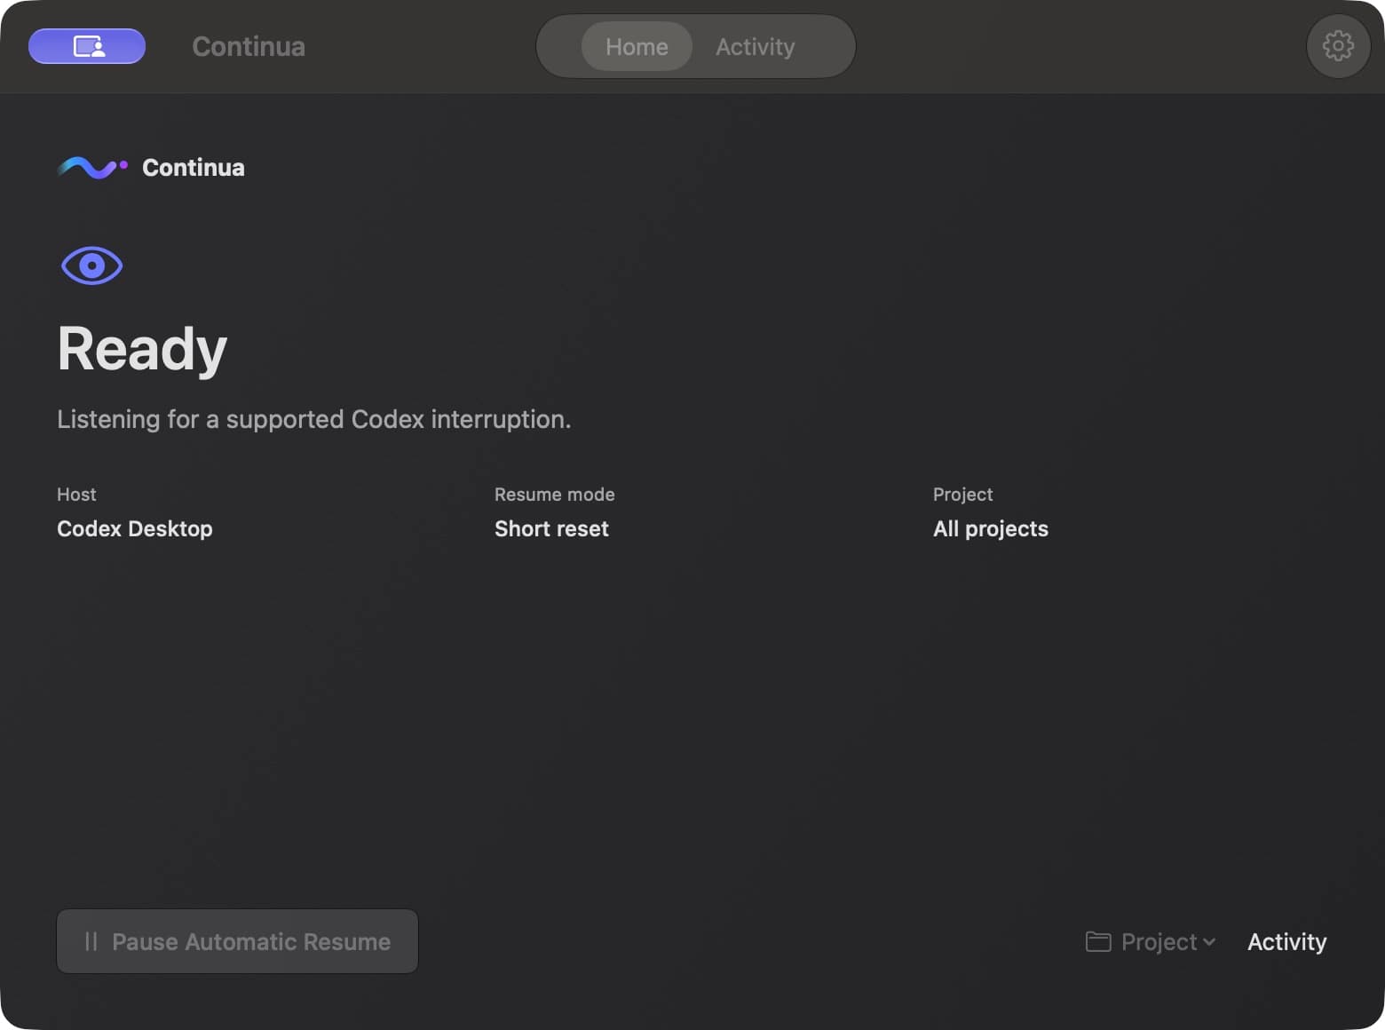This screenshot has height=1030, width=1385.
Task: Switch to the Activity tab in the header
Action: pyautogui.click(x=756, y=46)
